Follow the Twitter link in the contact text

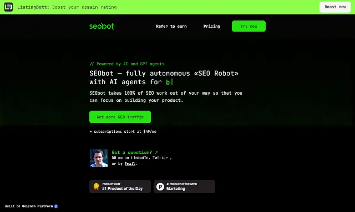160,158
